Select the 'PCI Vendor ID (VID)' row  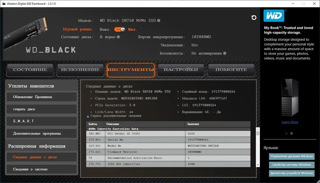pos(168,134)
